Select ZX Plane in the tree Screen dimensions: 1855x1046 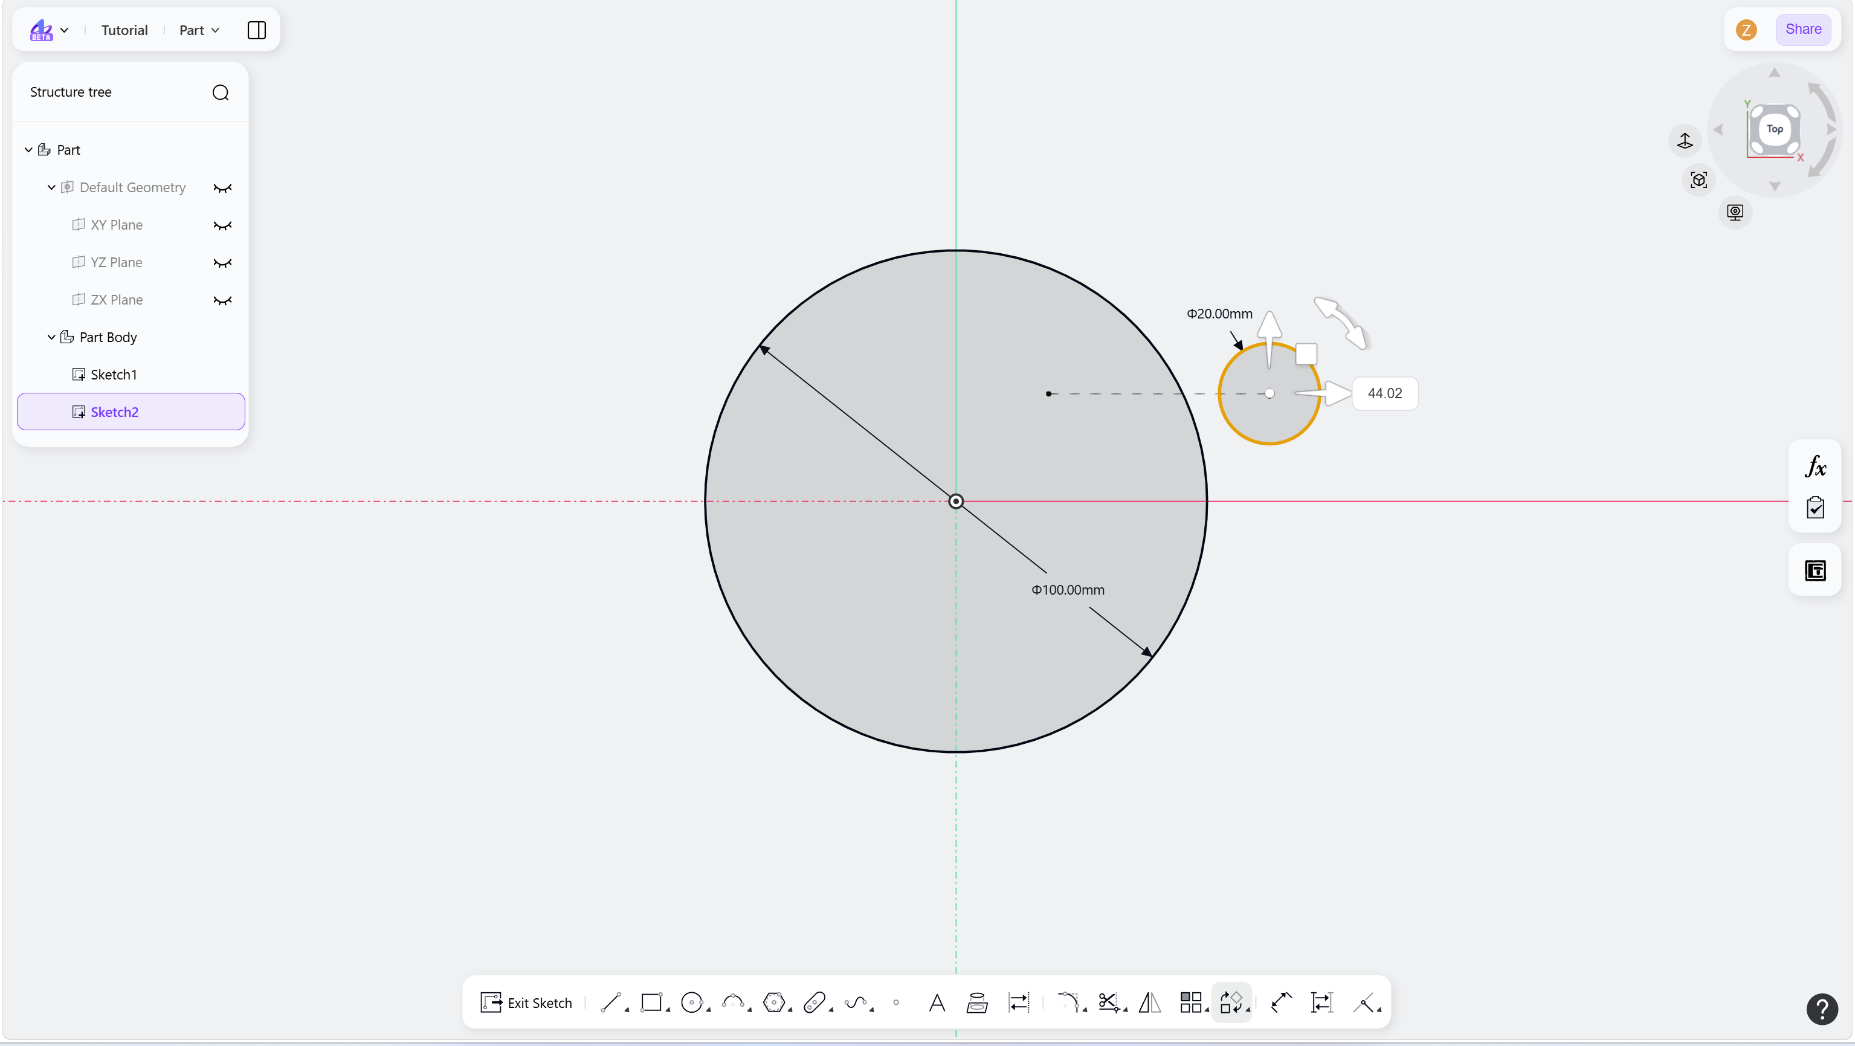pyautogui.click(x=117, y=300)
